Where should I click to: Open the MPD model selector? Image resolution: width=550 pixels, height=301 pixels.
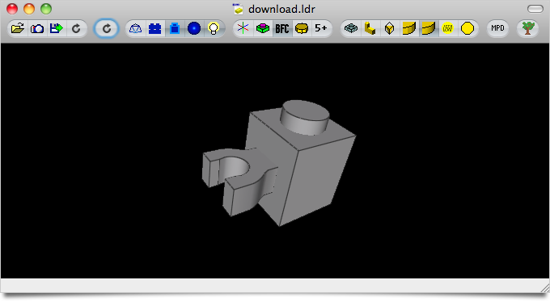[497, 28]
